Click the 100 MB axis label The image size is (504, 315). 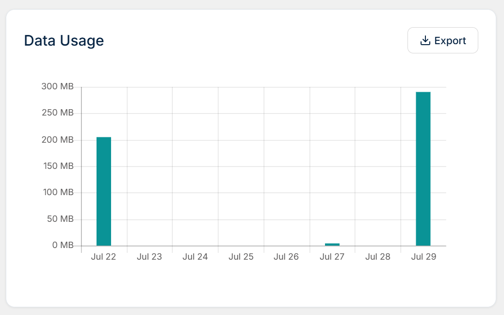click(x=58, y=192)
